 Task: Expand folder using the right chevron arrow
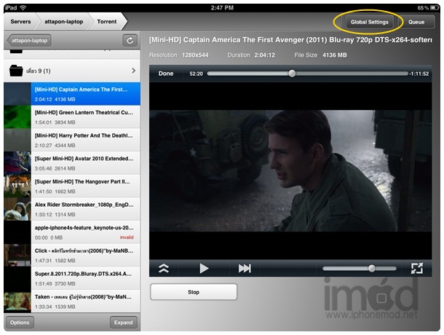click(x=133, y=71)
